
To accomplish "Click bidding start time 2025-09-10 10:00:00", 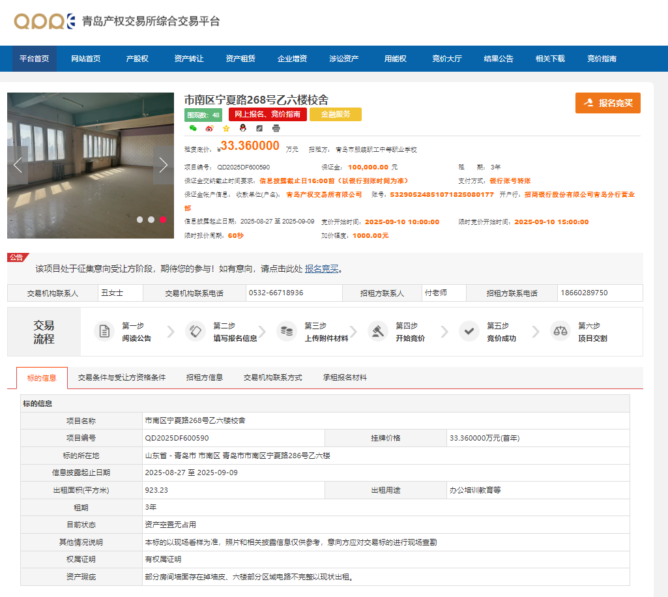I will point(401,222).
